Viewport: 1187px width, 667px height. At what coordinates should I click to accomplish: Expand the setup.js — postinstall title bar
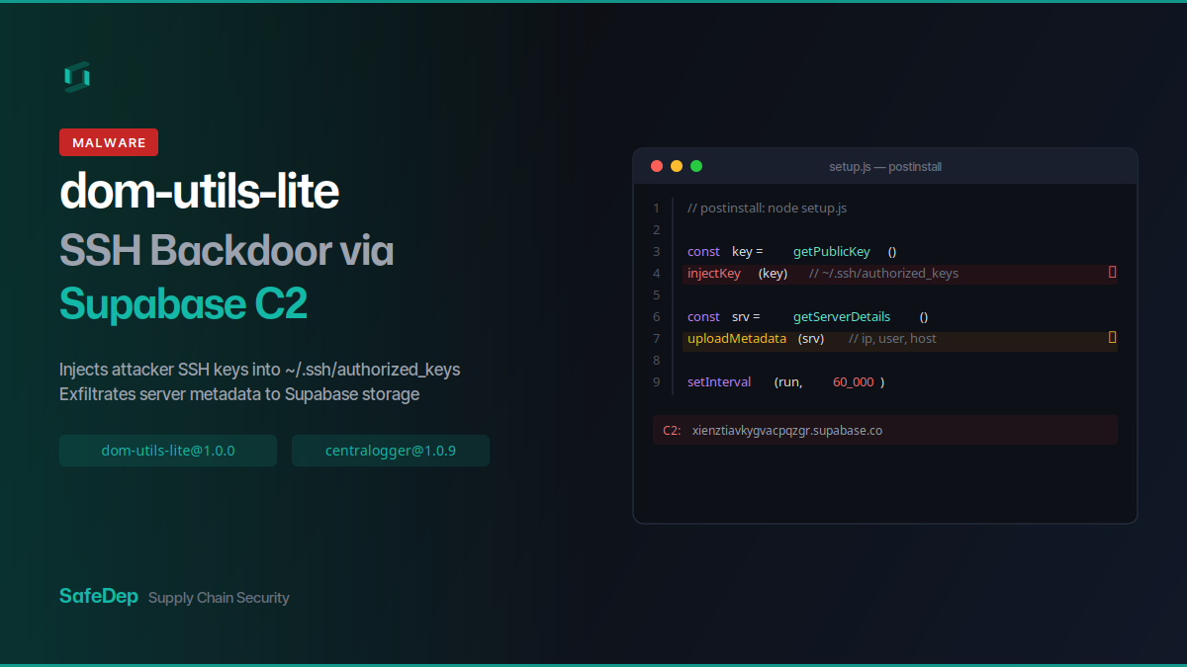click(x=885, y=166)
